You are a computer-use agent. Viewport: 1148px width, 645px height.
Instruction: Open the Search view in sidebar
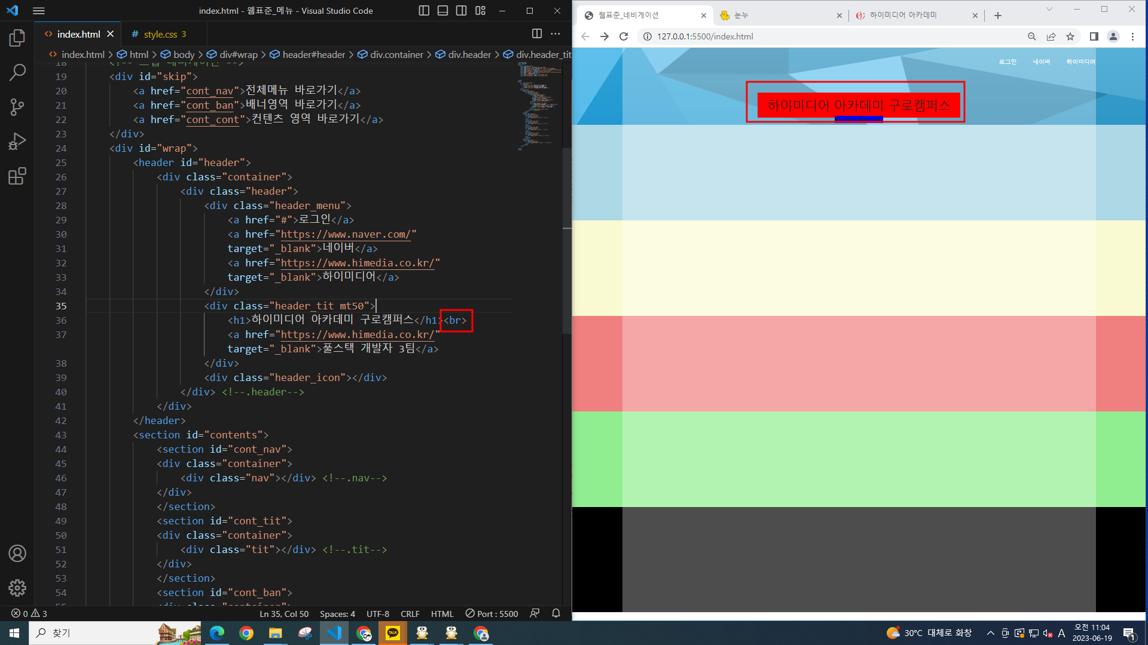17,73
